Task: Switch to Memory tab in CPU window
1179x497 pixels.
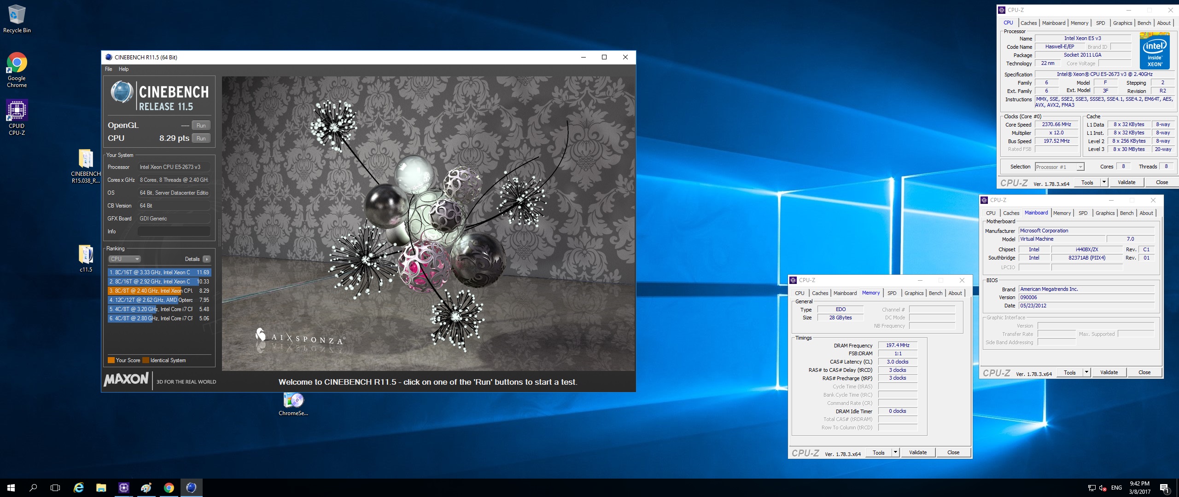Action: coord(1079,23)
